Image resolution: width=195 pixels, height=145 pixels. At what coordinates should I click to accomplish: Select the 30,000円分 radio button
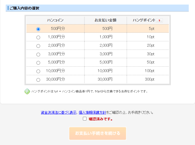coord(38,80)
